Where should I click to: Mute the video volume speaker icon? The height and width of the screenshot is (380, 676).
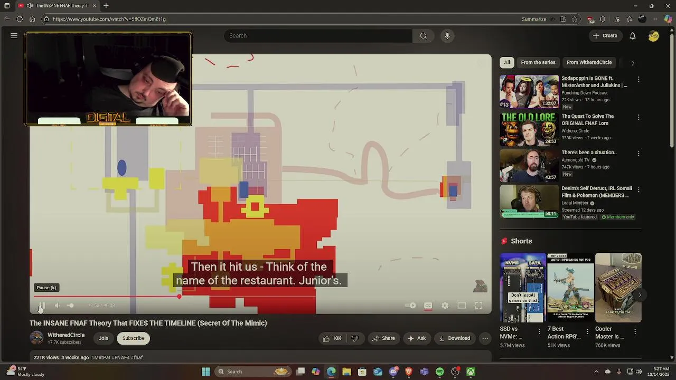pyautogui.click(x=57, y=306)
